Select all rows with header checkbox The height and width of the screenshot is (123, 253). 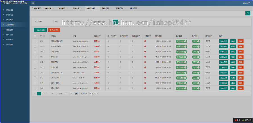pyautogui.click(x=35, y=36)
